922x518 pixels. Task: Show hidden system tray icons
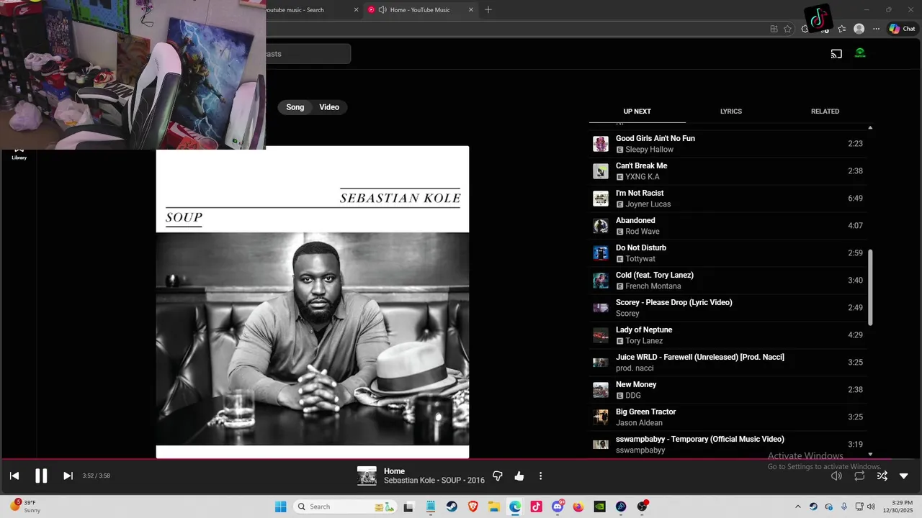(x=797, y=506)
